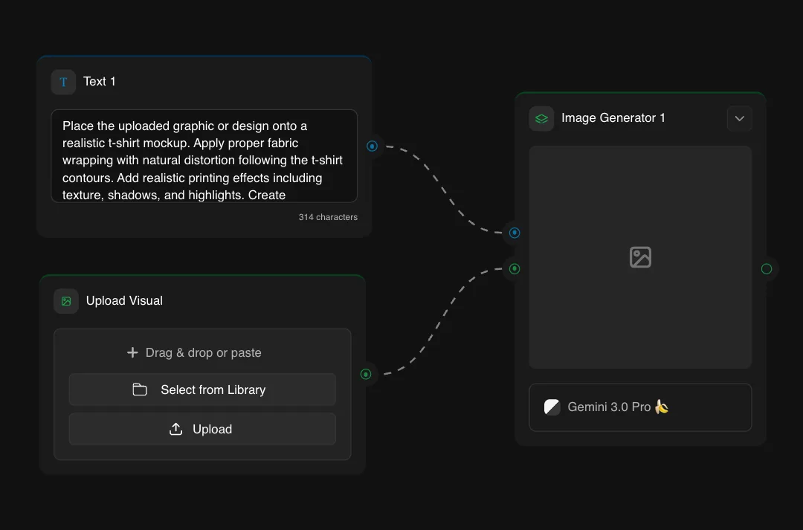Click the image placeholder icon in preview
This screenshot has height=530, width=803.
tap(640, 257)
